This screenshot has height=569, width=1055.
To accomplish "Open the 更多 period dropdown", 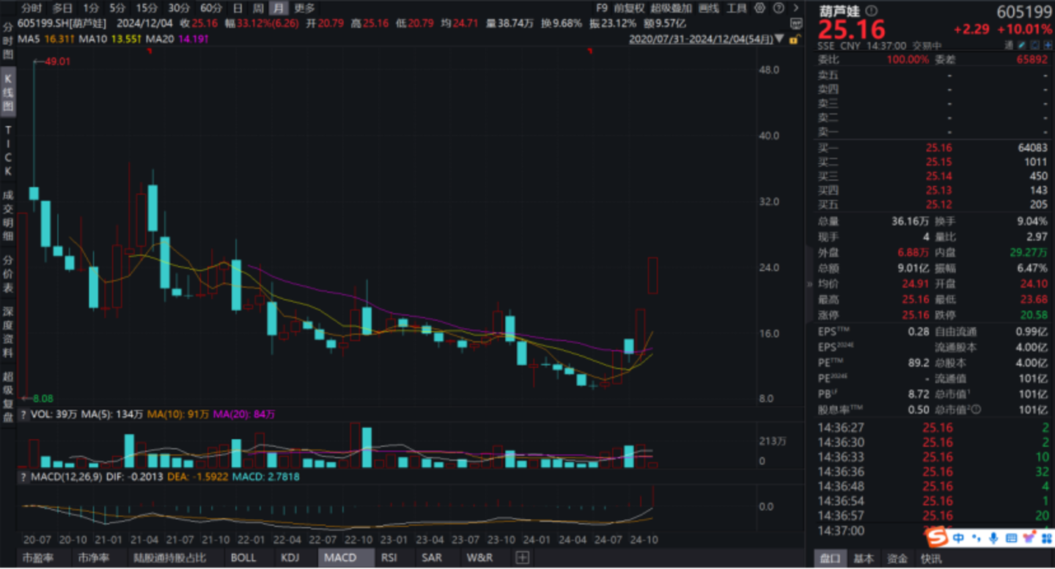I will 304,8.
